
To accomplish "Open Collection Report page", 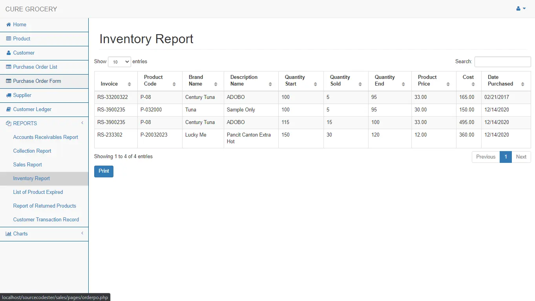I will point(32,151).
